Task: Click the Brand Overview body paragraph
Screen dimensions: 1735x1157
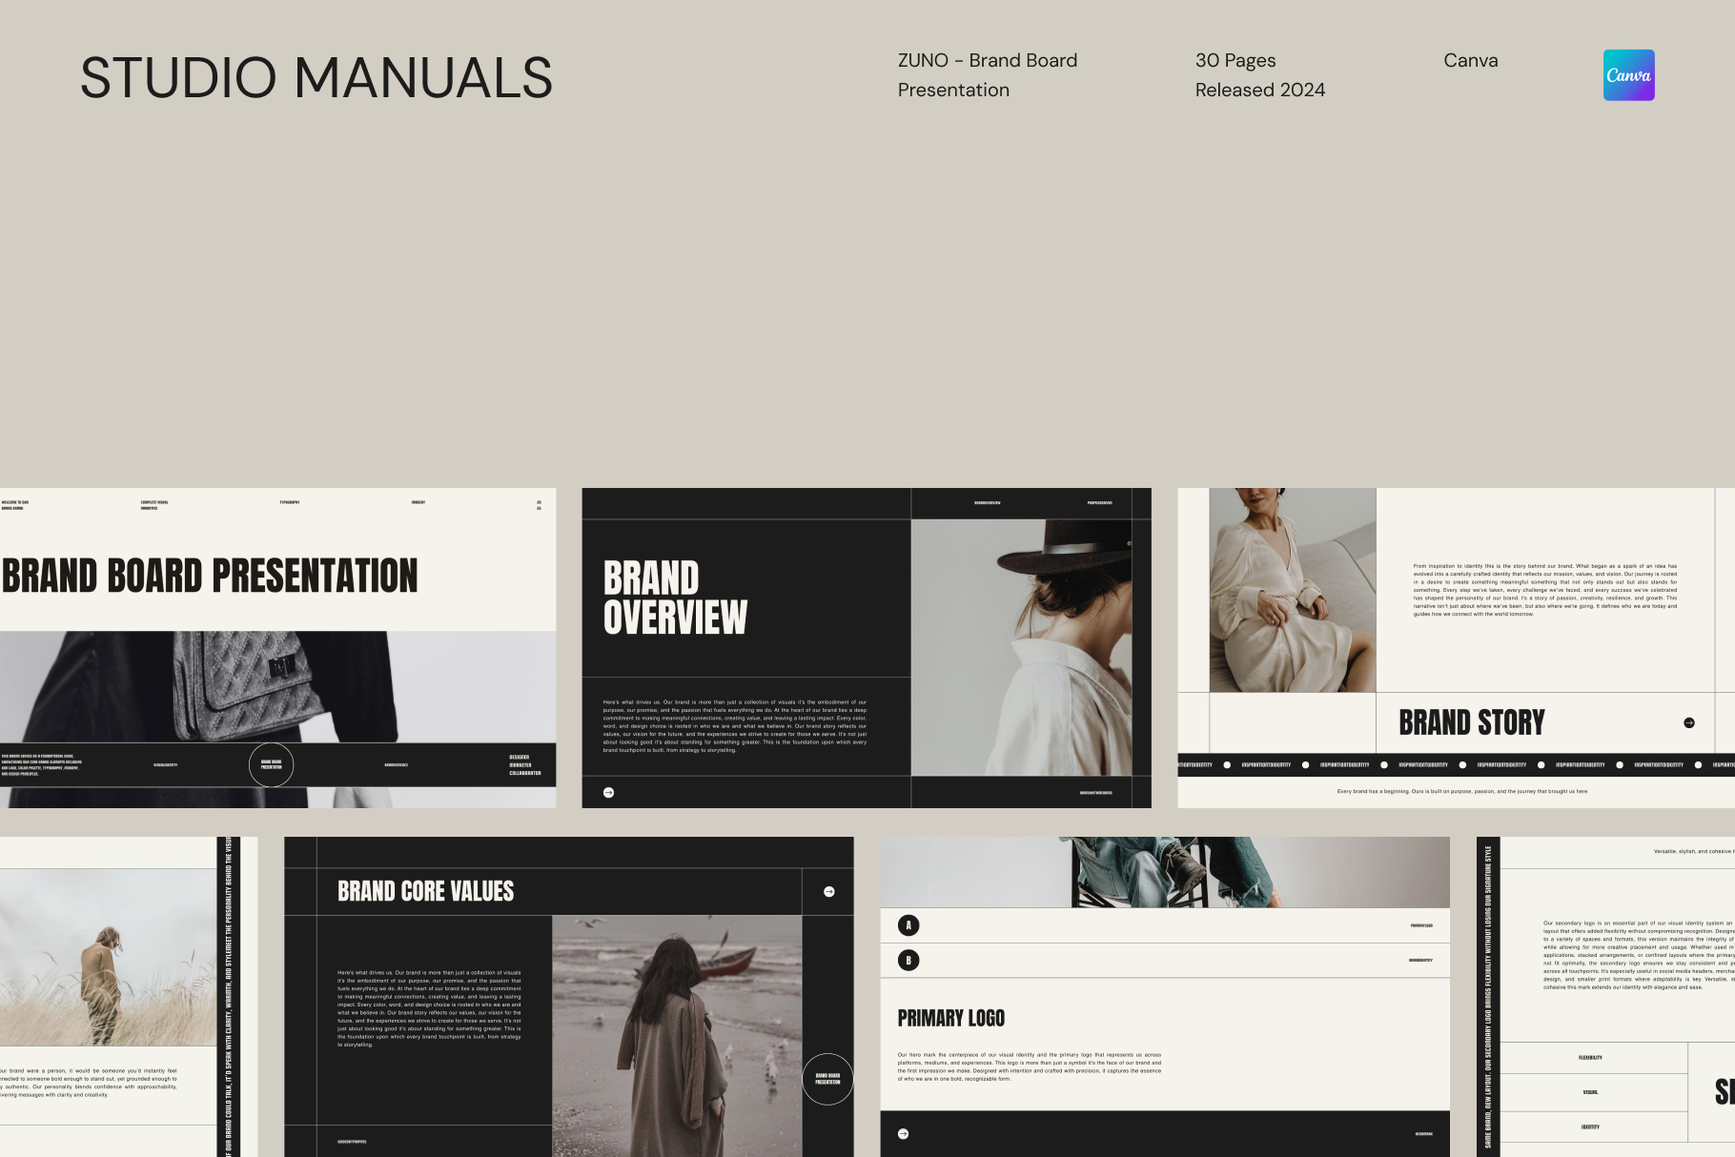Action: (x=735, y=726)
